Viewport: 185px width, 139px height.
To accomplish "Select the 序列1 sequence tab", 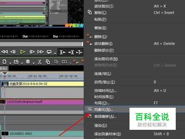I will coord(4,68).
